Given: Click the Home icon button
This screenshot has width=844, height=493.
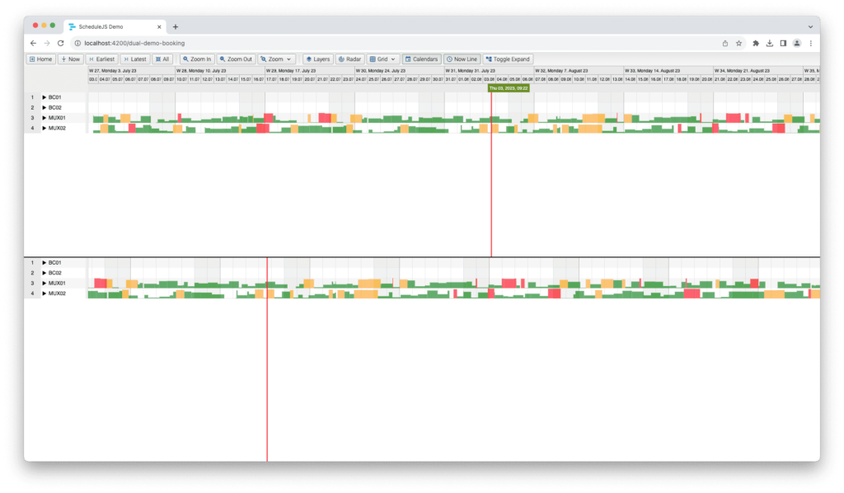Looking at the screenshot, I should [x=41, y=59].
